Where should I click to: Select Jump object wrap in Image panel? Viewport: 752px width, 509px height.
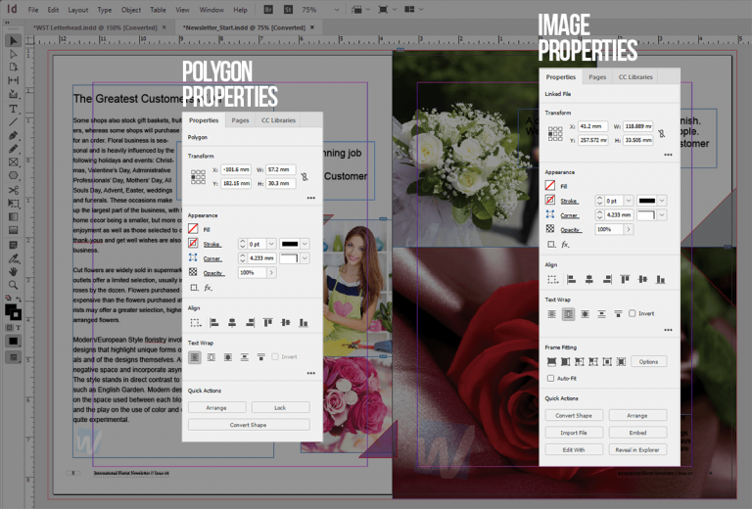[601, 314]
